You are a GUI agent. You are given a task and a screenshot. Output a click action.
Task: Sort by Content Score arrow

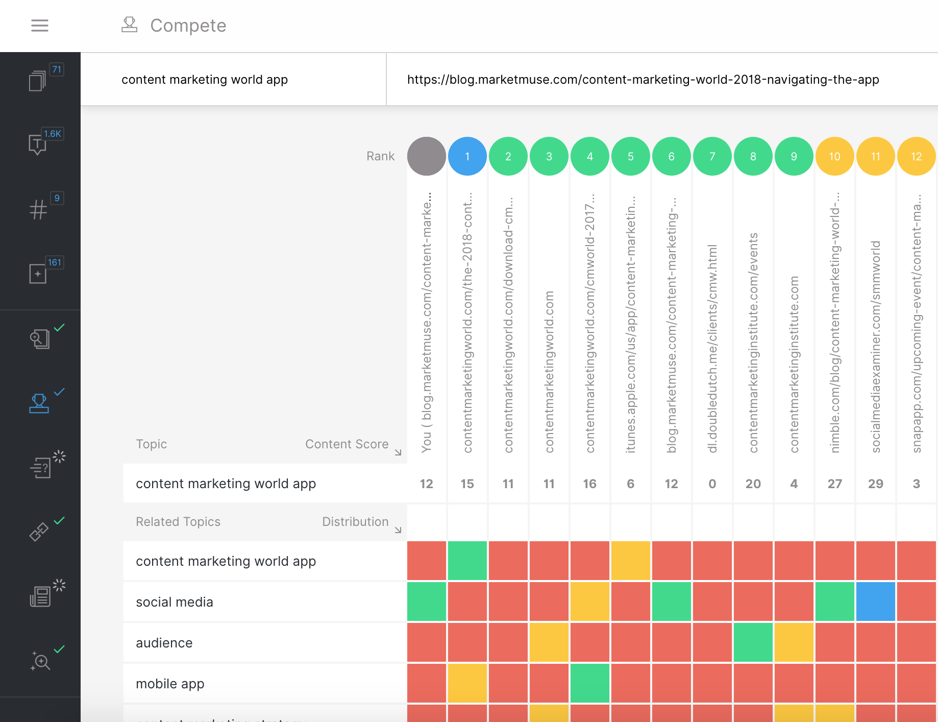click(398, 452)
